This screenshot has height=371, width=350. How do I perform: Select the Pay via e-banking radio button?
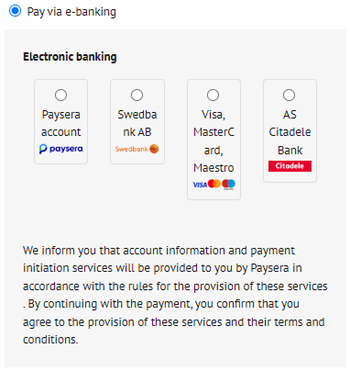click(15, 11)
